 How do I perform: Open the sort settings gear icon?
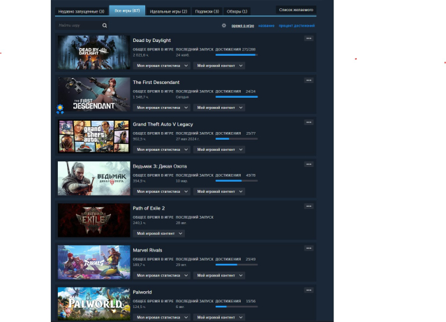[224, 25]
